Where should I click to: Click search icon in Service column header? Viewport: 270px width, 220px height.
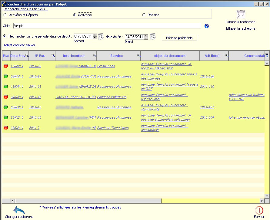138,56
